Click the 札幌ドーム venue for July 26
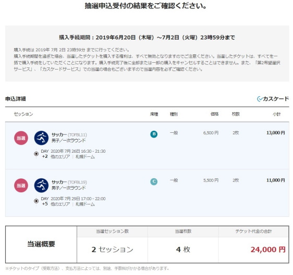This screenshot has height=275, width=293. tap(85, 157)
